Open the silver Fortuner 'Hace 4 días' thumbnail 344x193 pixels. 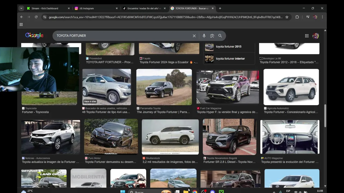click(107, 87)
